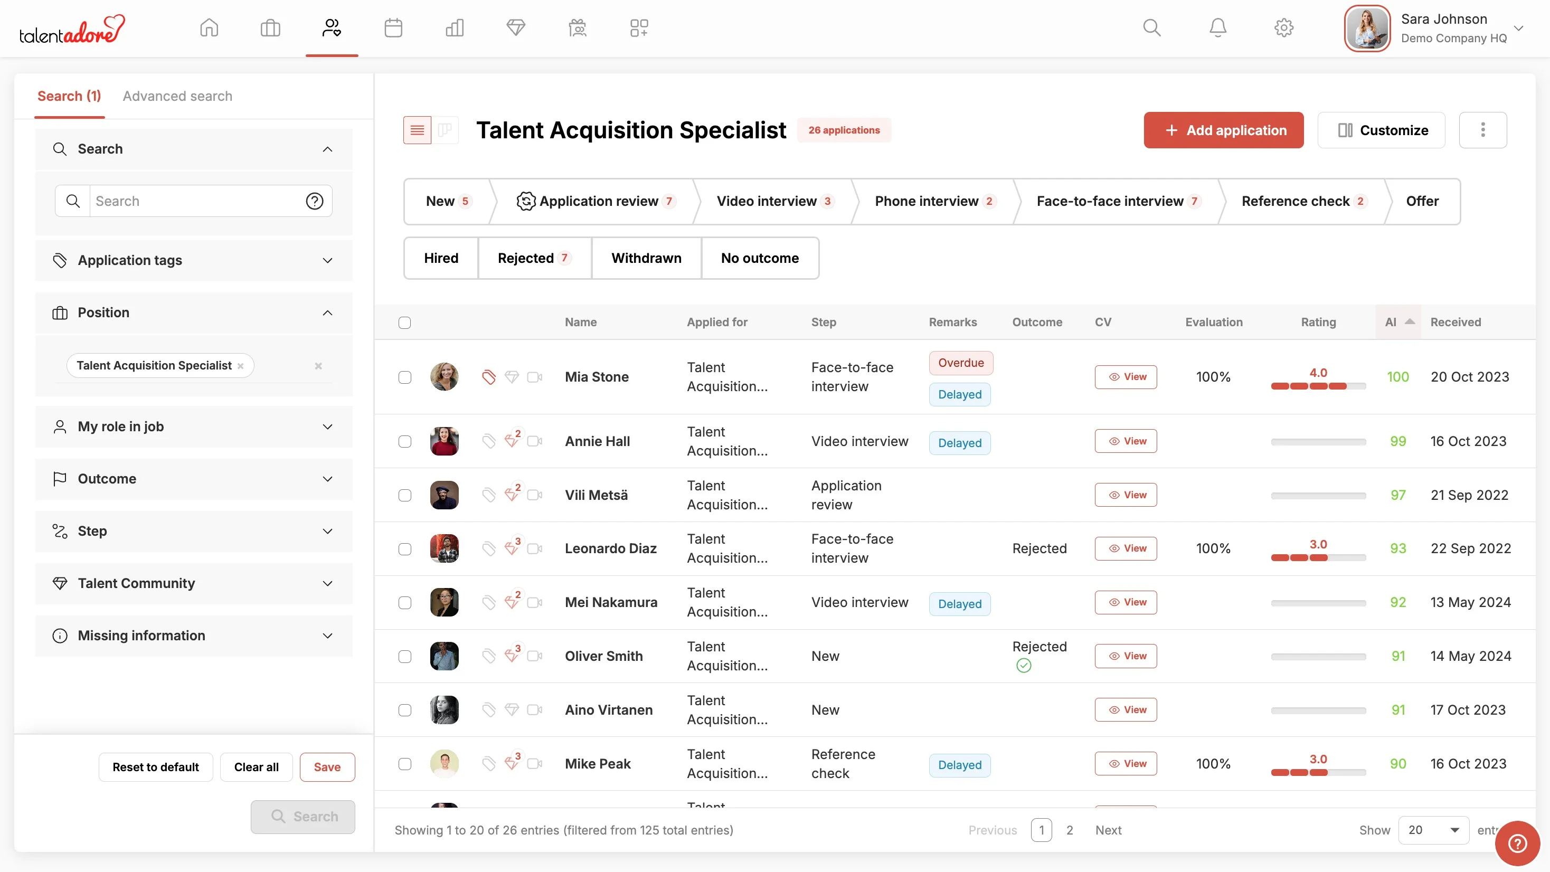Viewport: 1550px width, 872px height.
Task: Select Annie Hall's row checkbox
Action: click(x=405, y=442)
